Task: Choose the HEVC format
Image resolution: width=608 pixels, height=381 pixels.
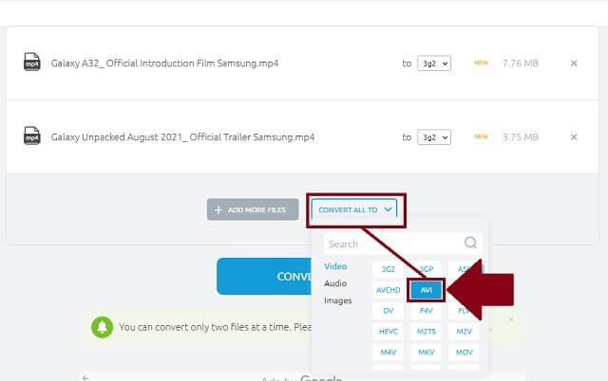Action: (388, 332)
